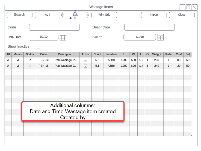The image size is (201, 151).
Task: Click the Date From text field
Action: point(43,37)
